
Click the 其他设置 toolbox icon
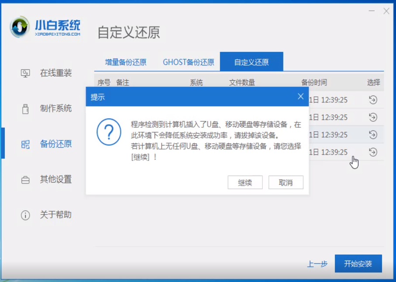(x=25, y=180)
